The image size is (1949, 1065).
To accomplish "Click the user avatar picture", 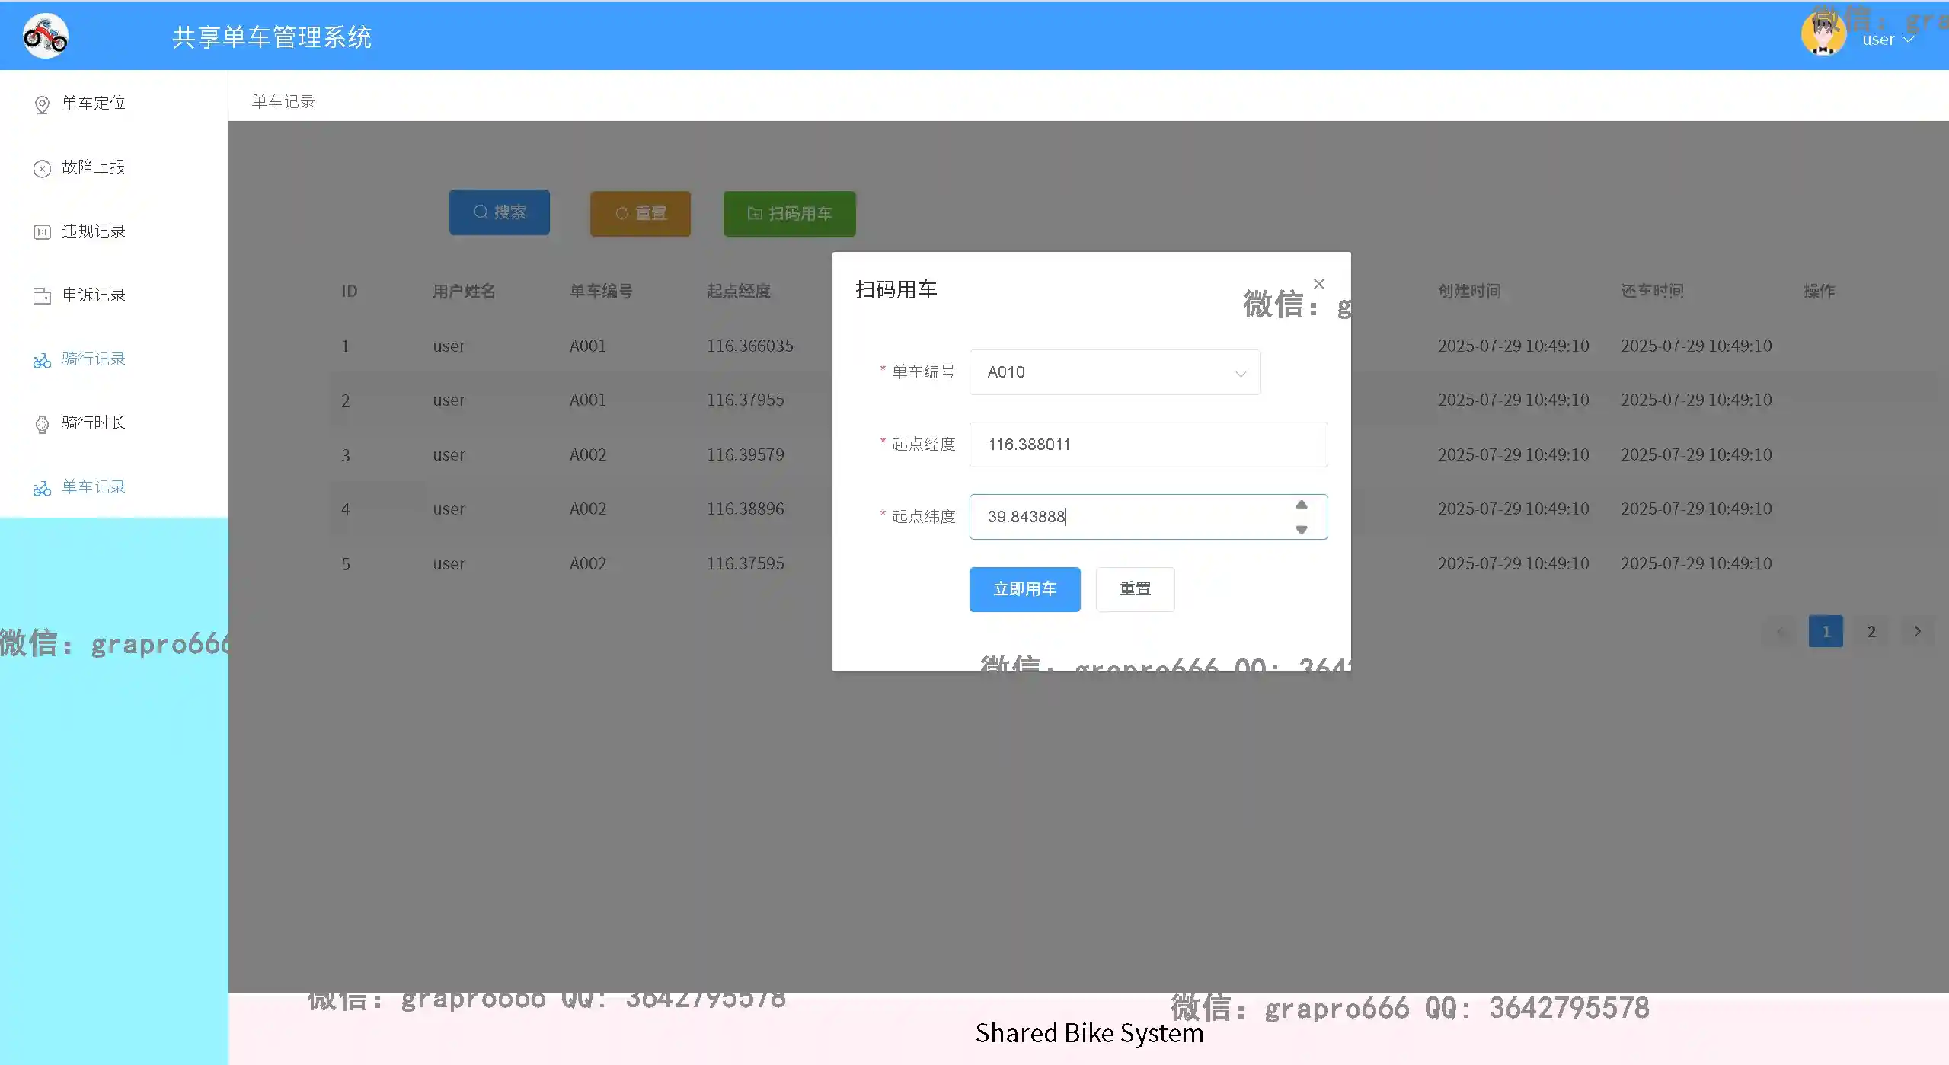I will coord(1823,36).
